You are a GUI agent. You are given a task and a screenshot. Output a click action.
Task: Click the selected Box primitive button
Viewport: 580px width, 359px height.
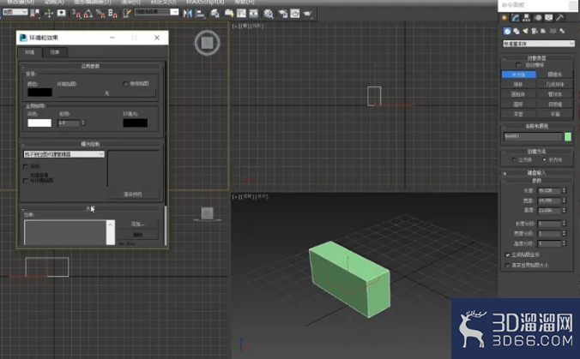pyautogui.click(x=518, y=75)
